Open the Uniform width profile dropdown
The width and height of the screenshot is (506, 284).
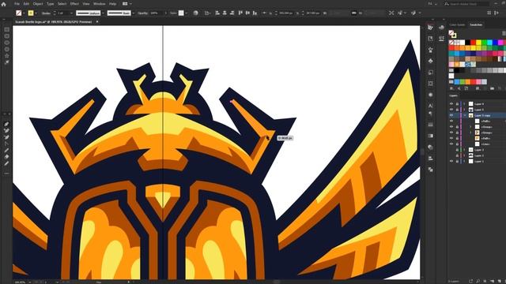pyautogui.click(x=103, y=13)
